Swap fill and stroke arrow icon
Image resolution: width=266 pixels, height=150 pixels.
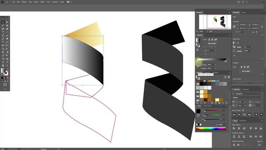coord(7,69)
